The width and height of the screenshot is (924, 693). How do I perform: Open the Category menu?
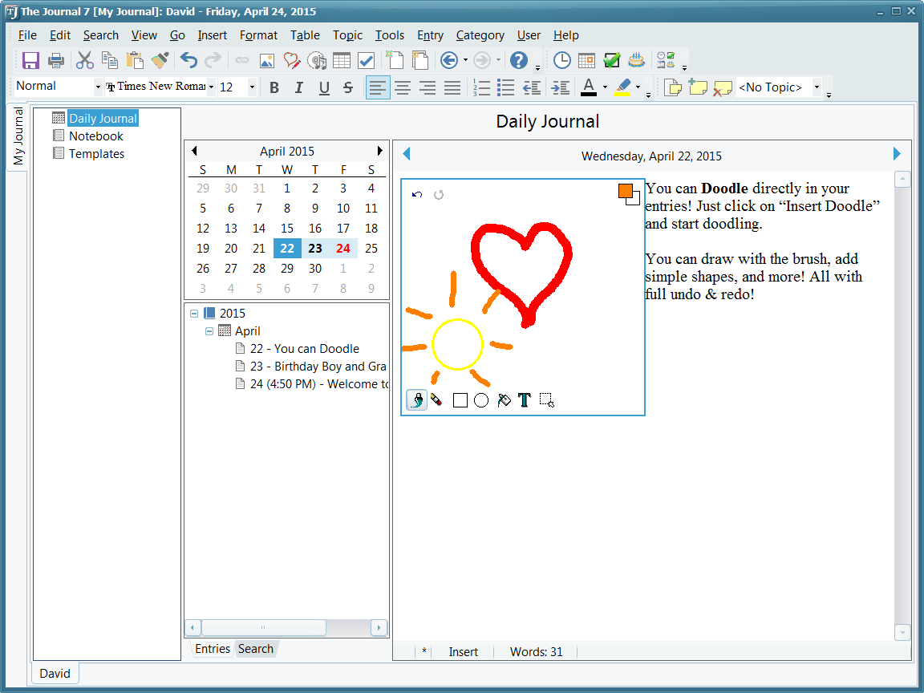click(x=480, y=35)
